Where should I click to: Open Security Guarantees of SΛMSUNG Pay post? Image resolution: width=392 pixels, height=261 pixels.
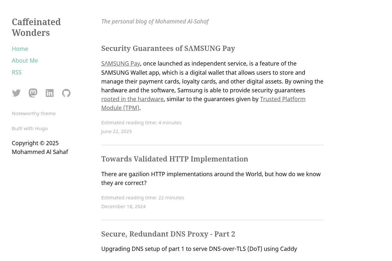[x=168, y=48]
